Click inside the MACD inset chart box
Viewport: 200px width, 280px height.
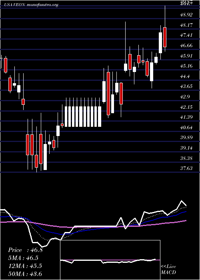point(110,260)
